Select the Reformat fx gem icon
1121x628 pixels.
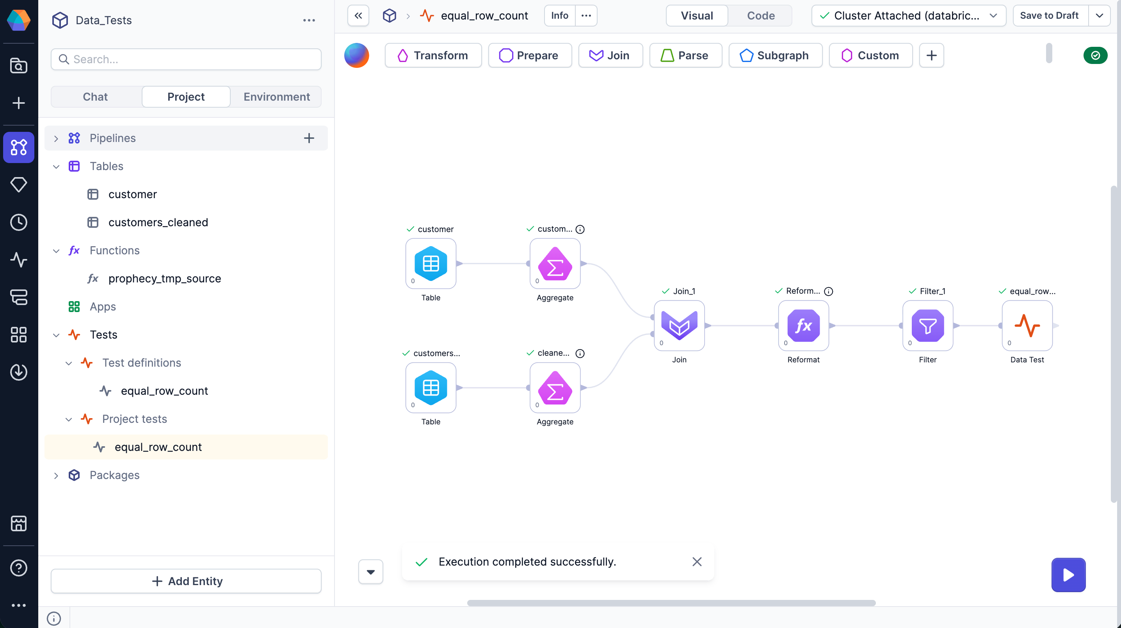803,325
